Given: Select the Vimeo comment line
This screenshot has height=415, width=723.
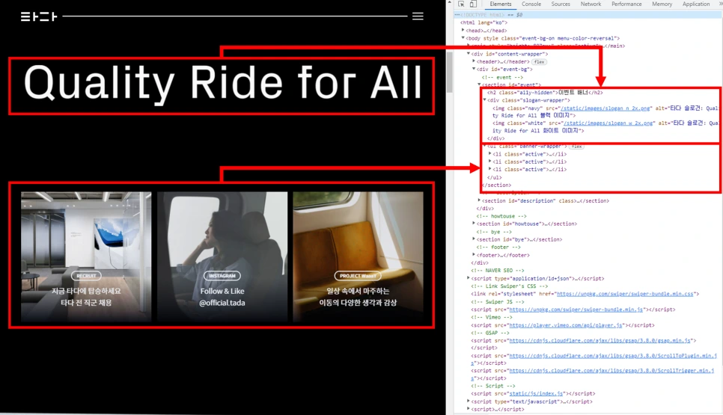Looking at the screenshot, I should point(492,317).
